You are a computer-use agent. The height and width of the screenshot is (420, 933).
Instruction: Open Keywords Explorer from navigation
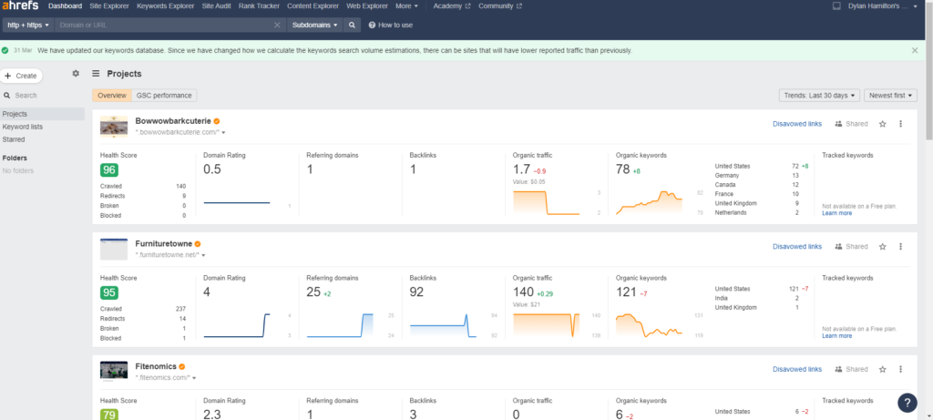[x=166, y=6]
